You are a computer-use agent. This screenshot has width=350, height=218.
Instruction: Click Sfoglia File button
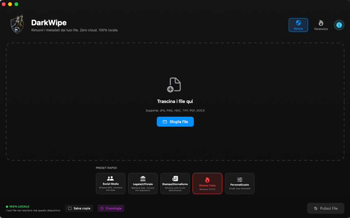[x=175, y=122]
